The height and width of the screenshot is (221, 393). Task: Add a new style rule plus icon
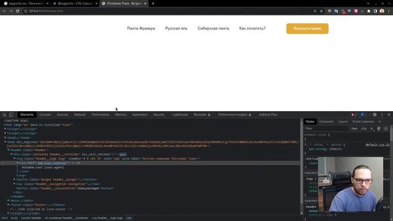(x=372, y=128)
